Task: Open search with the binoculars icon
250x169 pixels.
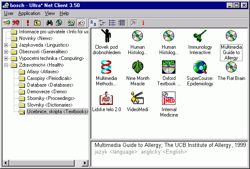Action: pyautogui.click(x=50, y=23)
